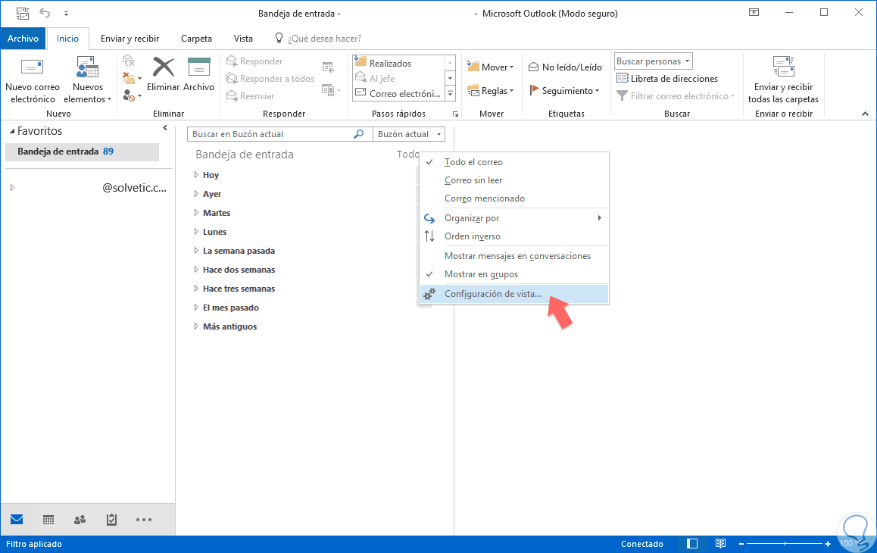Click the meeting reply icon
Image resolution: width=877 pixels, height=553 pixels.
click(x=329, y=67)
